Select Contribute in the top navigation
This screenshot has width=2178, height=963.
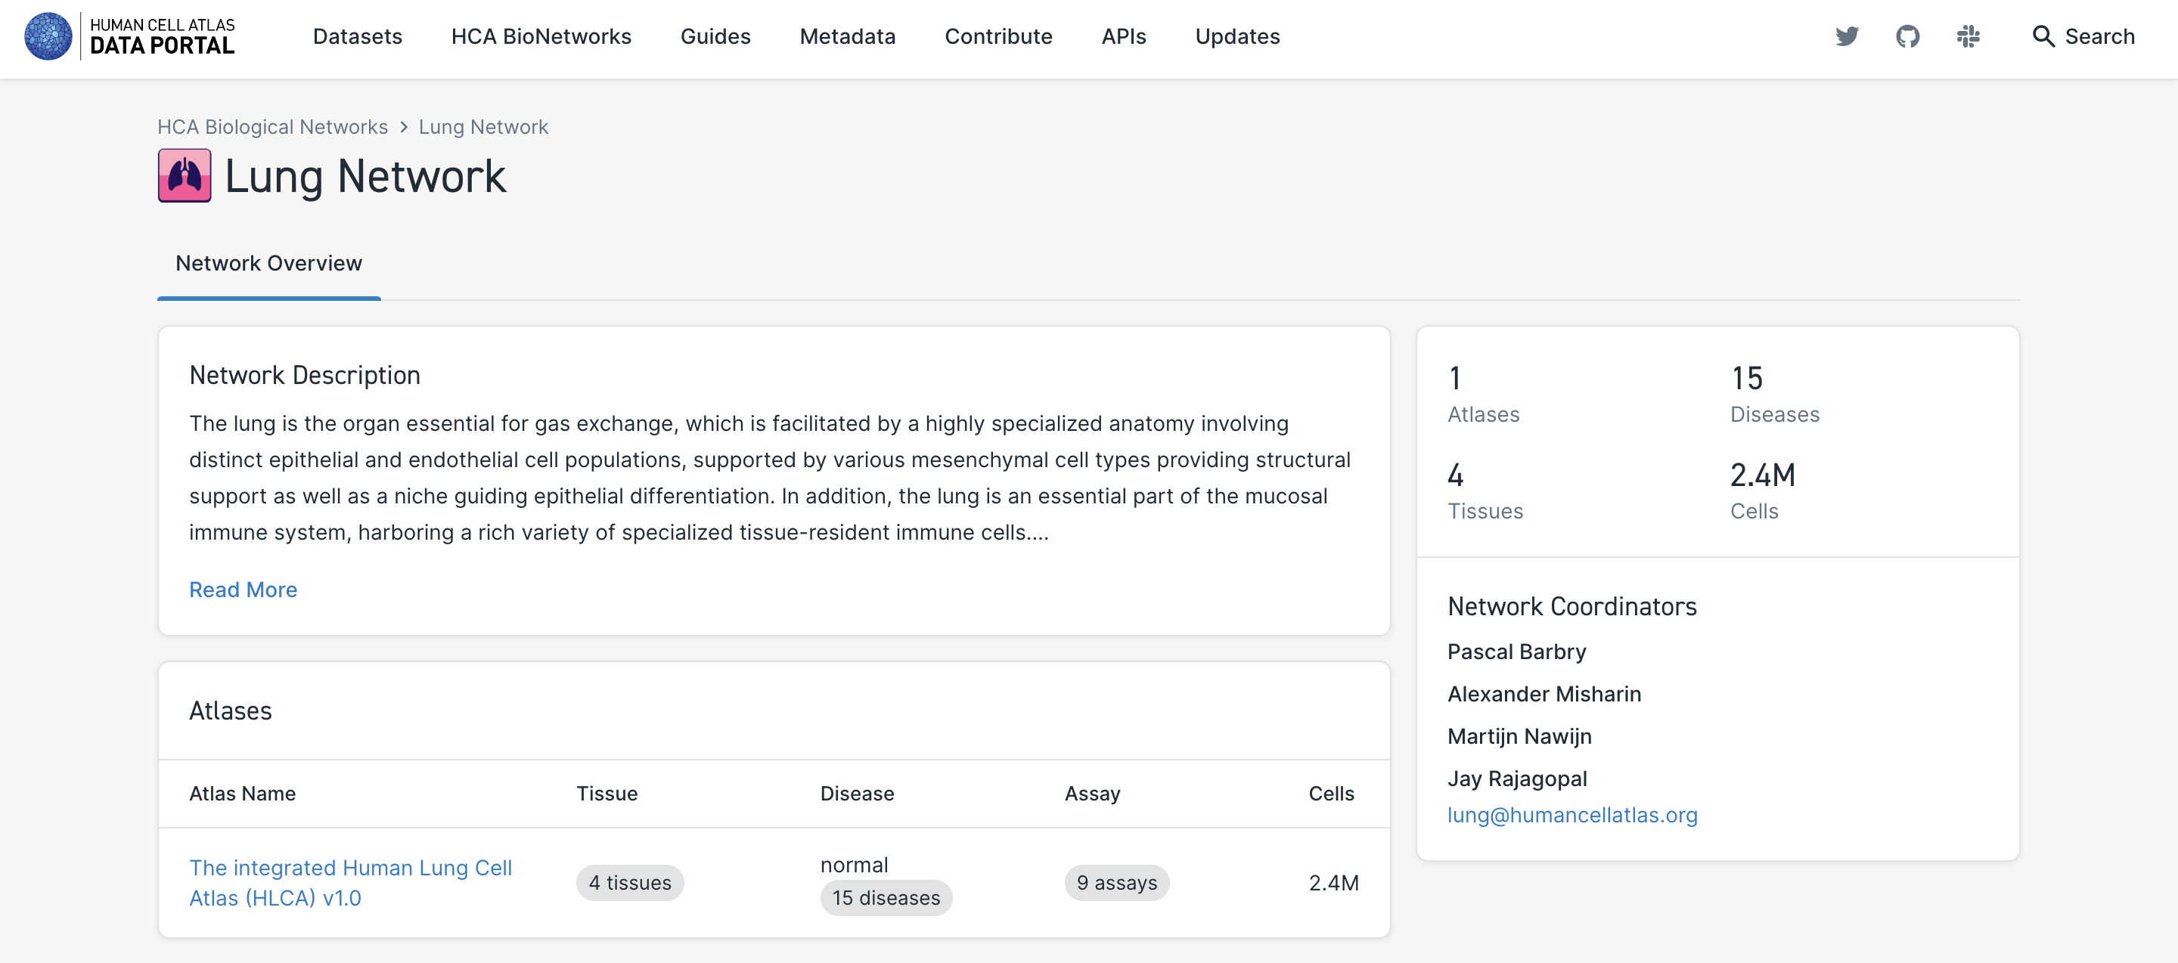(998, 36)
